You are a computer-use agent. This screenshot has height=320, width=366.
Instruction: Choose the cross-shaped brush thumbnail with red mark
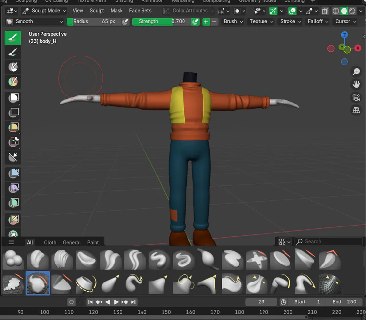coord(257,259)
